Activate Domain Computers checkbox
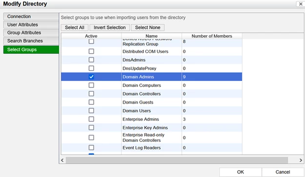The height and width of the screenshot is (177, 305). click(91, 85)
